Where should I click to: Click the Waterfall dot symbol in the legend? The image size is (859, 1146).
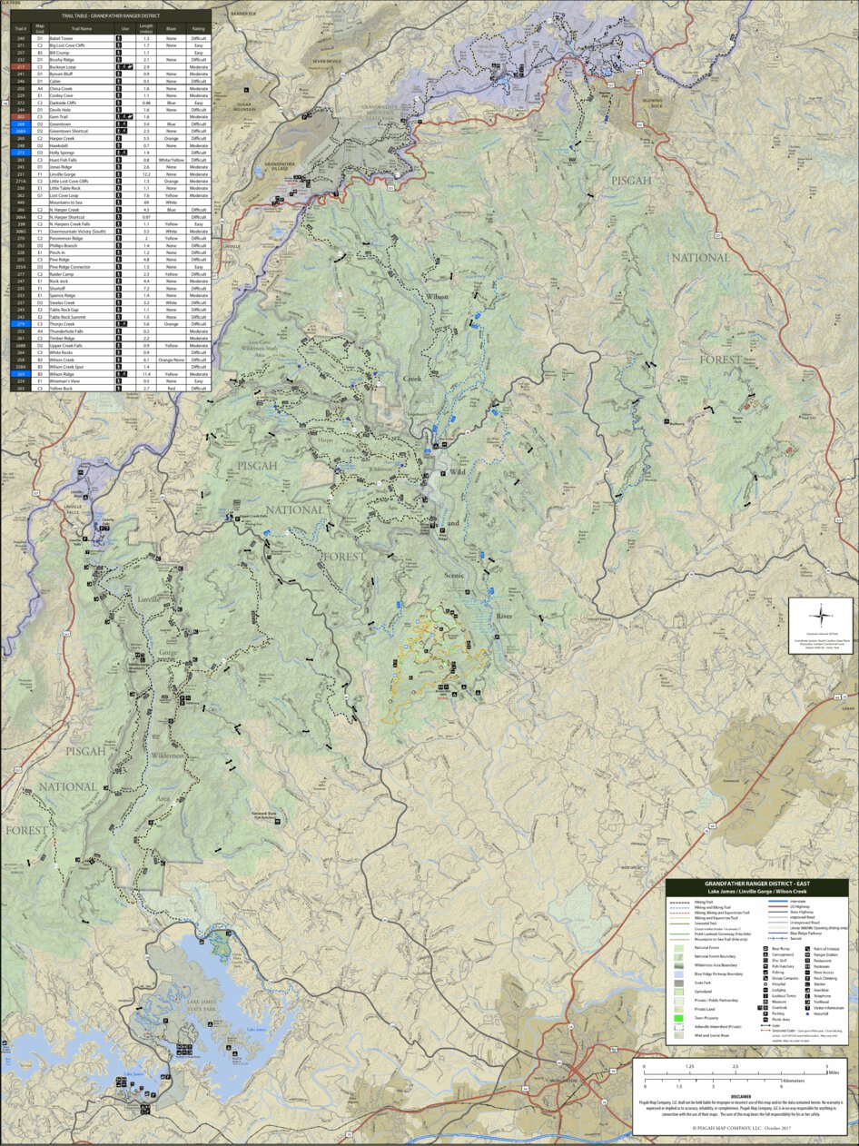point(806,1014)
